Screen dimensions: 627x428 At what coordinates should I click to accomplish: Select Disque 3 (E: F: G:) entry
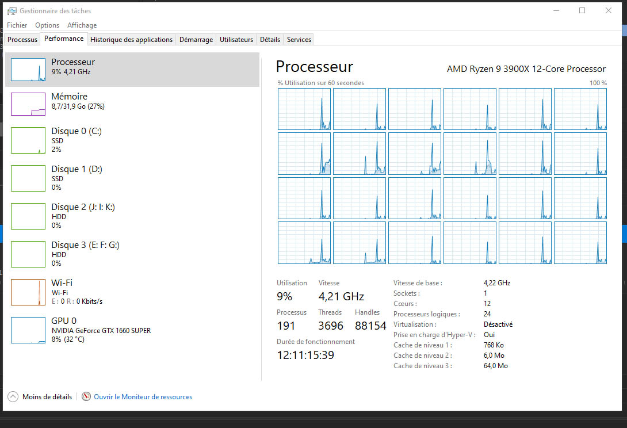point(85,254)
